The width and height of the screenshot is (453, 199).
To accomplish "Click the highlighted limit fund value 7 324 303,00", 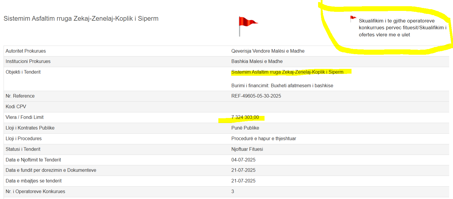I will [x=245, y=117].
